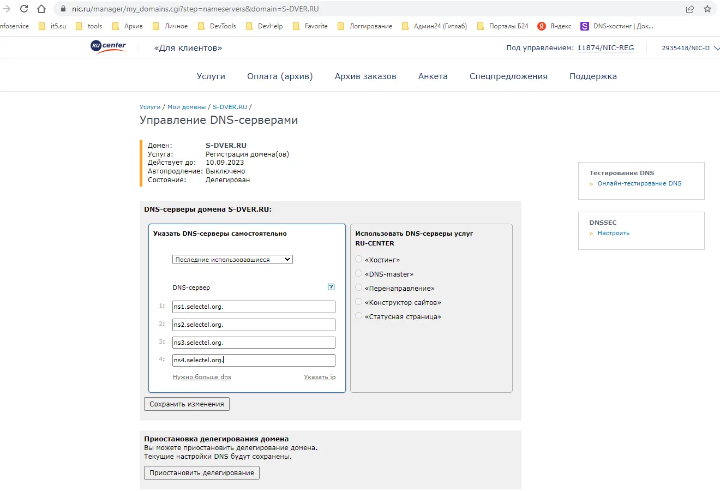This screenshot has height=491, width=720.
Task: Share this page using address bar icon
Action: point(690,9)
